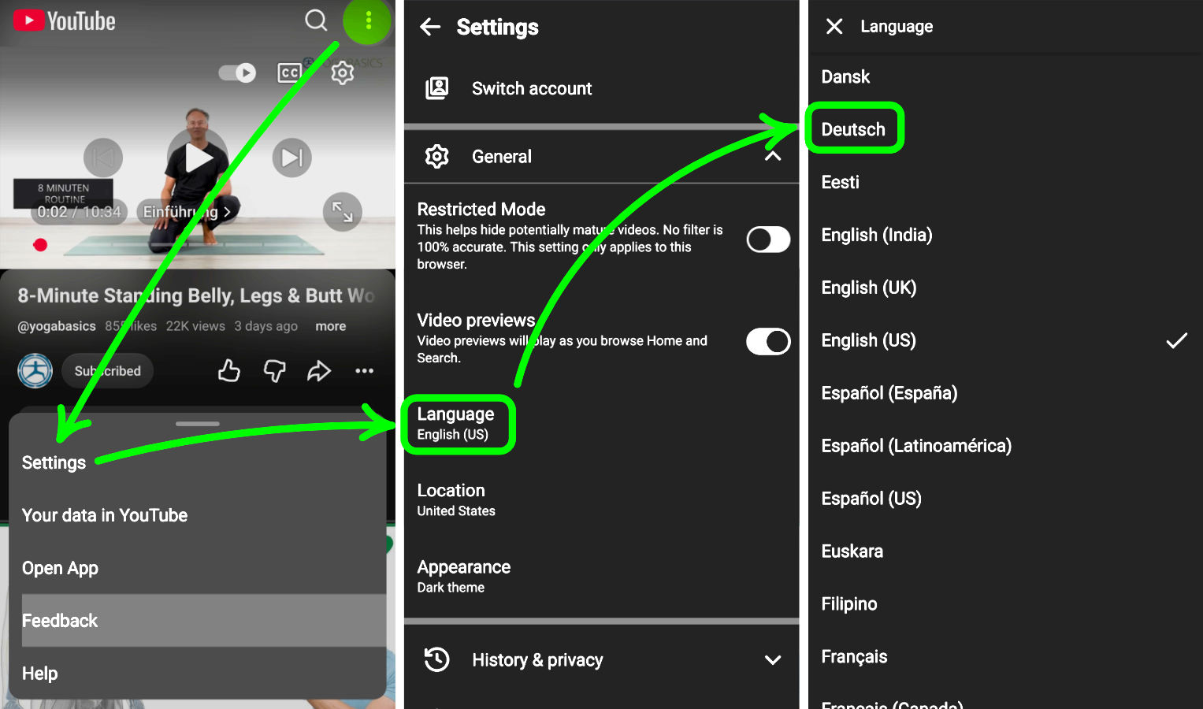Click the red video progress scrubber
Screen dimensions: 1203x709
pos(40,245)
